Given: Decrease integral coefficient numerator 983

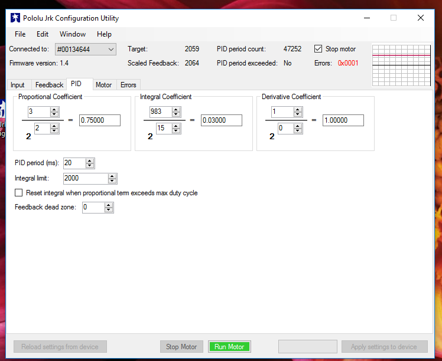Looking at the screenshot, I should point(176,114).
